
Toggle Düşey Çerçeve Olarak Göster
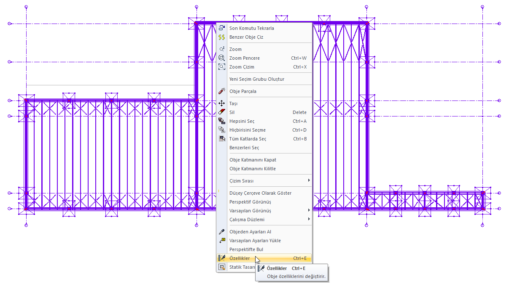260,193
